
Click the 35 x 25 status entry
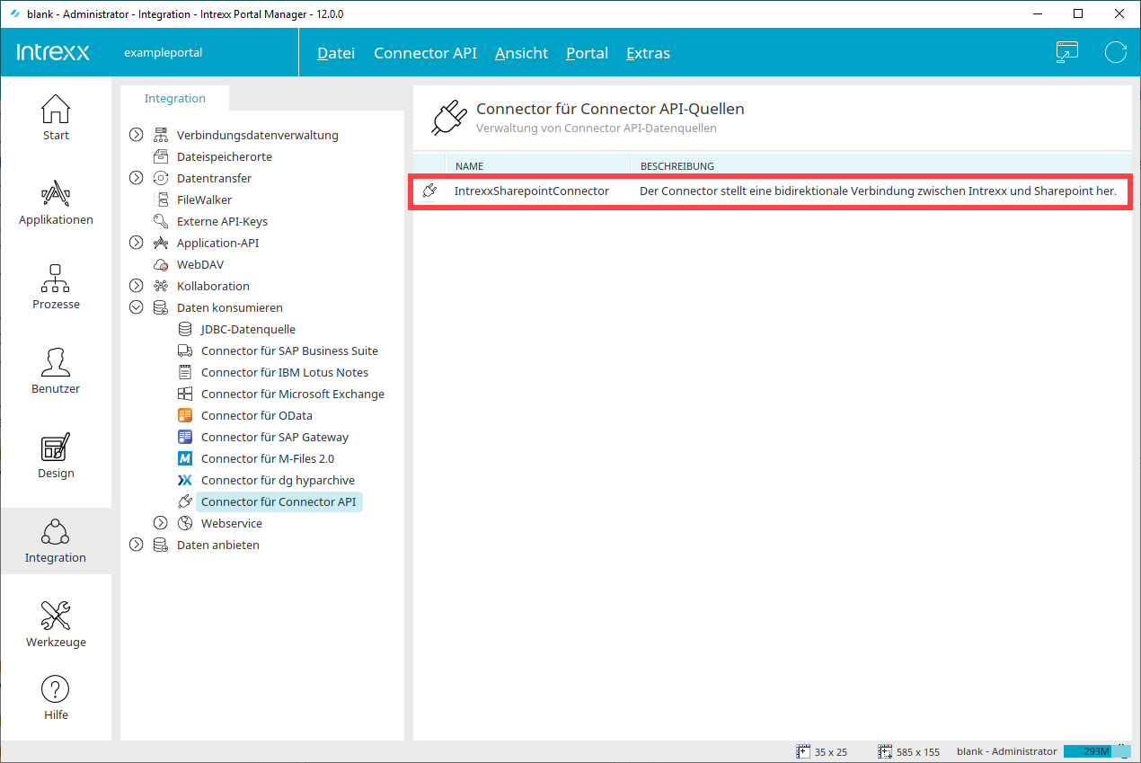822,751
